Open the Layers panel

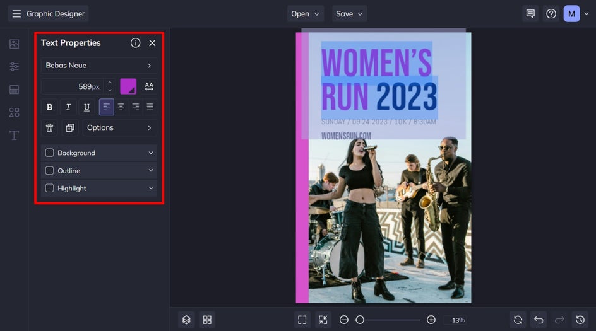(x=186, y=320)
